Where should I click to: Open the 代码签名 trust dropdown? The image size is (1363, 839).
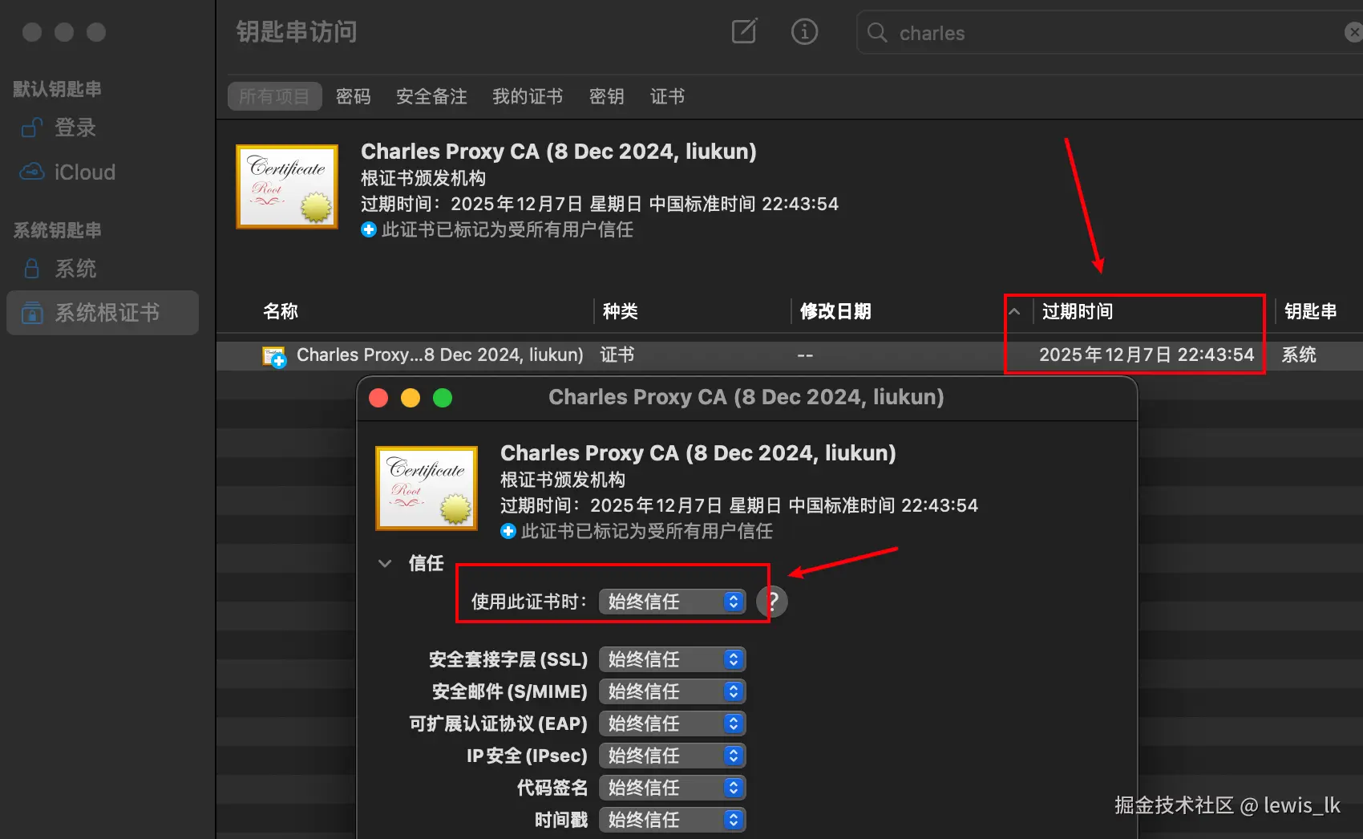pos(673,788)
